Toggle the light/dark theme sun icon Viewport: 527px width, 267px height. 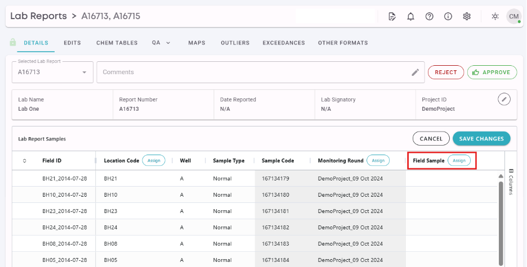(x=495, y=16)
